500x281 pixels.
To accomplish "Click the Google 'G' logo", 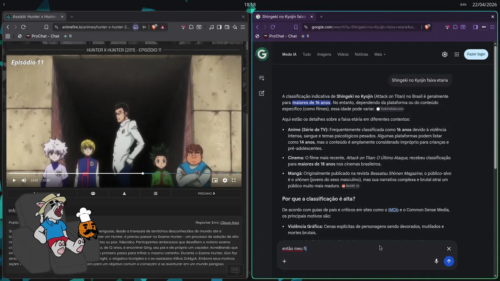I will (262, 54).
